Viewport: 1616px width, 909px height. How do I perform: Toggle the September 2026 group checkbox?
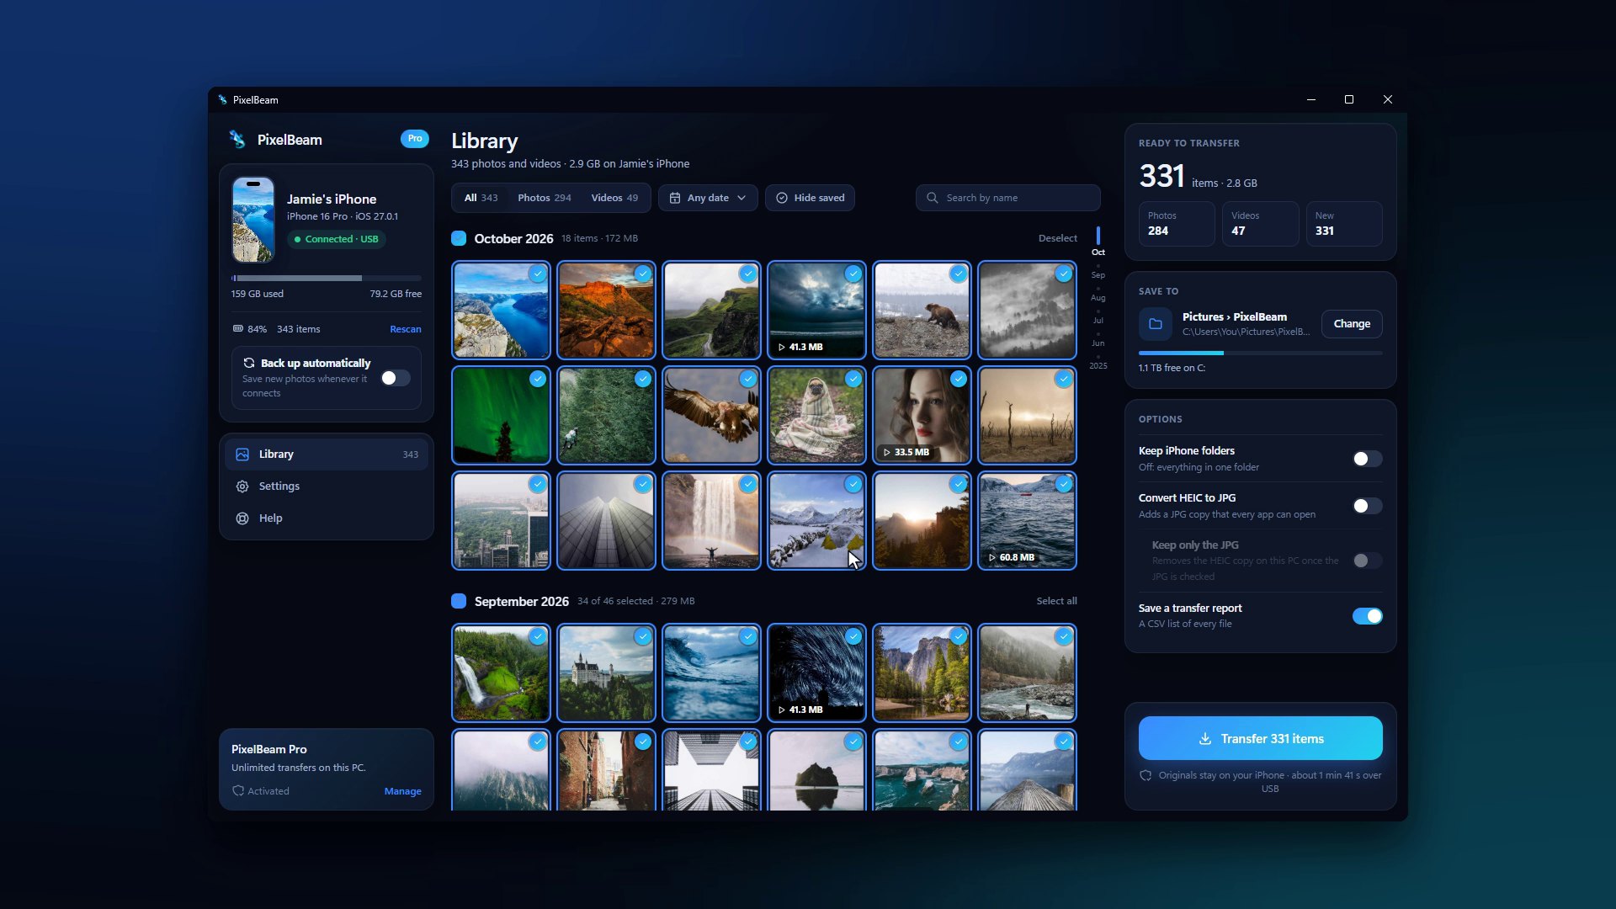459,601
